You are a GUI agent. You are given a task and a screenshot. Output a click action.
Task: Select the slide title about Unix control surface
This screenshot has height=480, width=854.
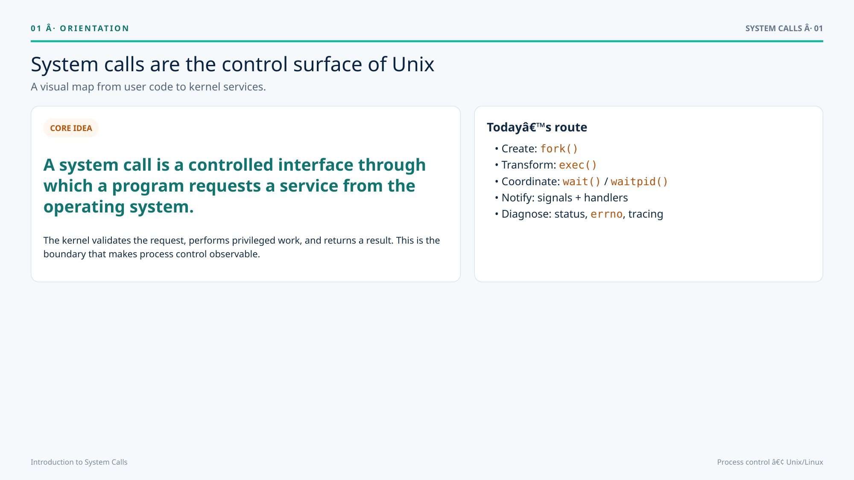pos(232,64)
